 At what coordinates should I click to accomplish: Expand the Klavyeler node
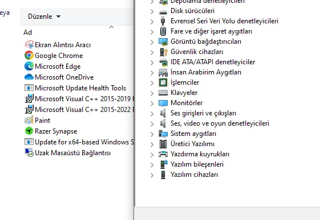click(x=152, y=93)
